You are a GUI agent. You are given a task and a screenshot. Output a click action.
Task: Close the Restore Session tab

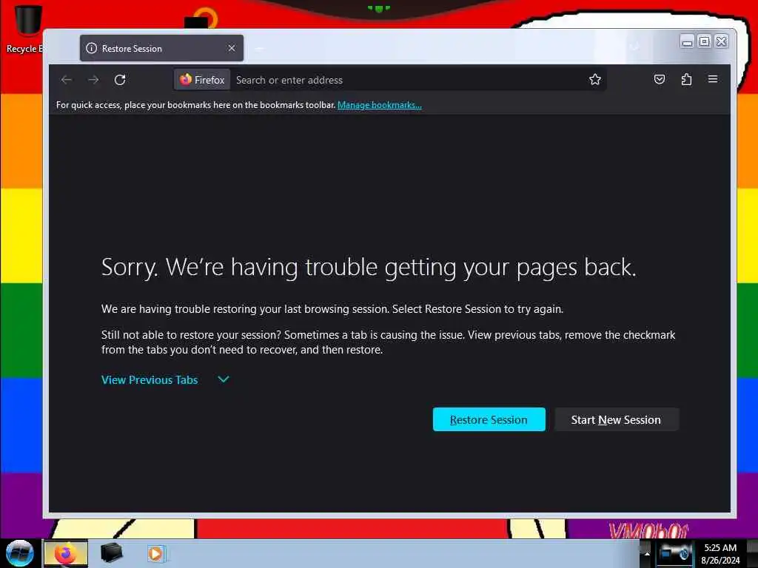point(232,48)
